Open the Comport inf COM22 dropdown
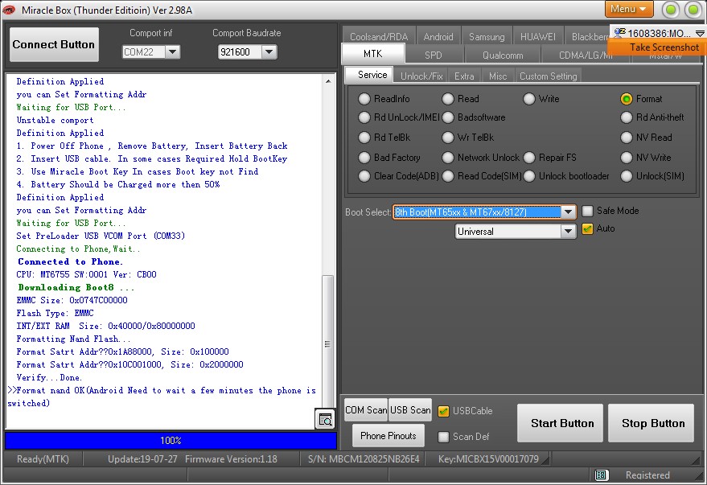The height and width of the screenshot is (485, 707). (173, 52)
